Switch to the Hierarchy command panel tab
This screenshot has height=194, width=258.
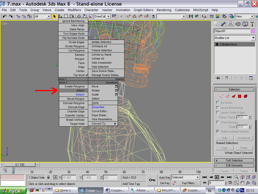coord(231,24)
